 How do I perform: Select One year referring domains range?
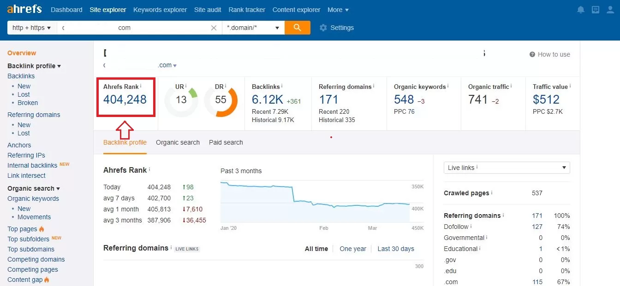353,249
